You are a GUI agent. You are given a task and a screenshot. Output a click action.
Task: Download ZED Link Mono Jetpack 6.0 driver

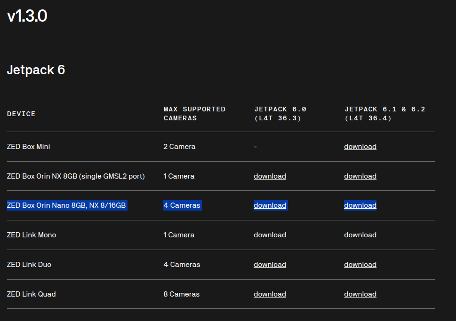coord(270,235)
